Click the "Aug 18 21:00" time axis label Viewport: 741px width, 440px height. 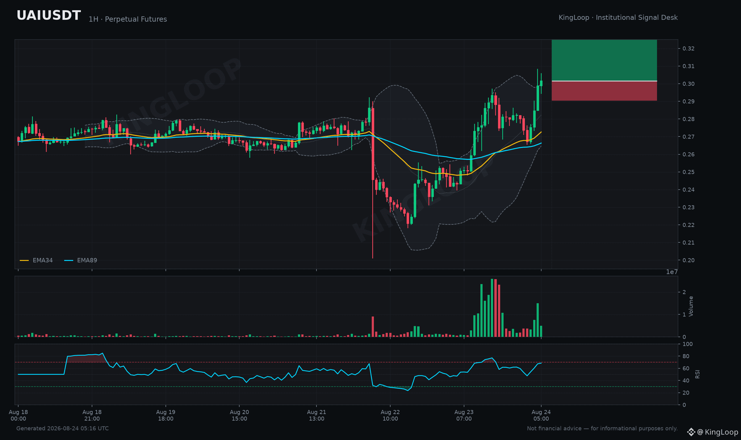pos(92,415)
